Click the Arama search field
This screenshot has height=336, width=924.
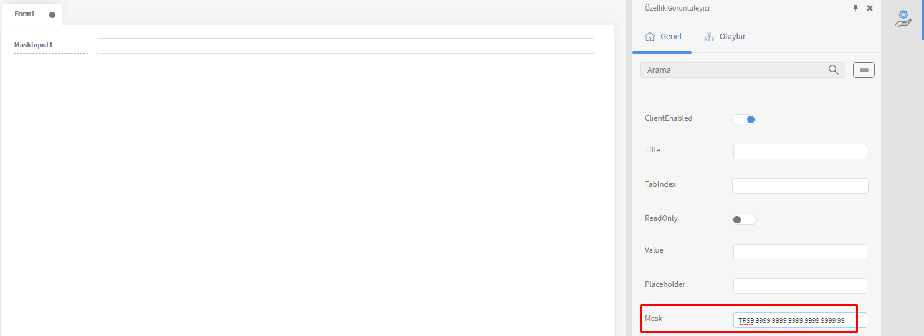(x=743, y=70)
